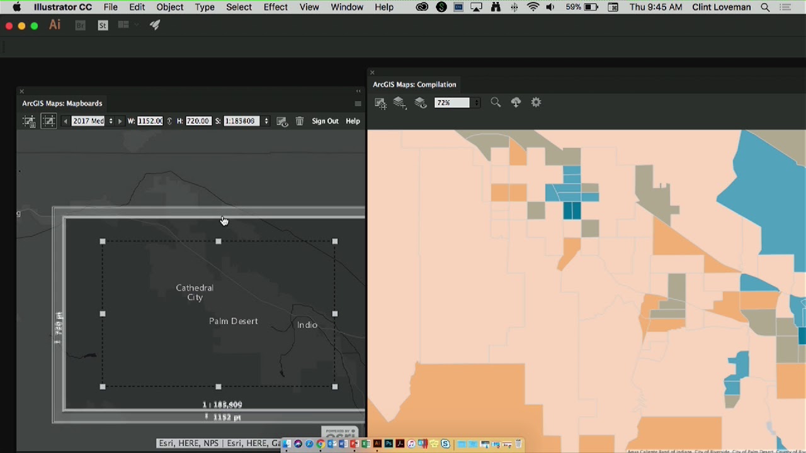This screenshot has width=806, height=453.
Task: Click the mapboard Height input field
Action: tap(197, 121)
